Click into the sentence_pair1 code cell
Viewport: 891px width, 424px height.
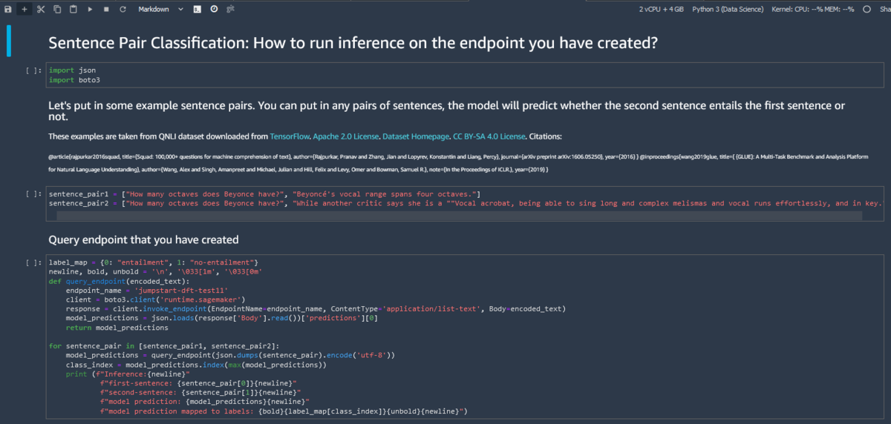point(465,204)
